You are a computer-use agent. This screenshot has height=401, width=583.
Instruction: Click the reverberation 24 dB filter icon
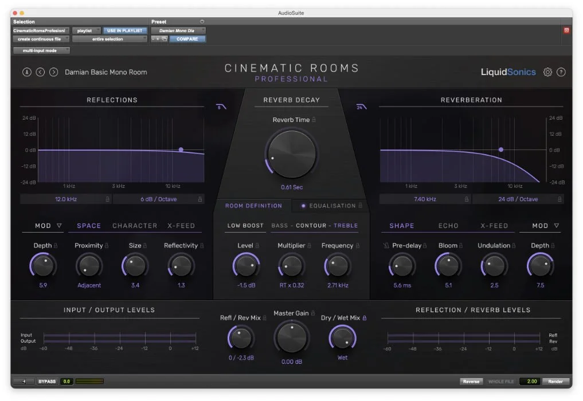pyautogui.click(x=361, y=107)
